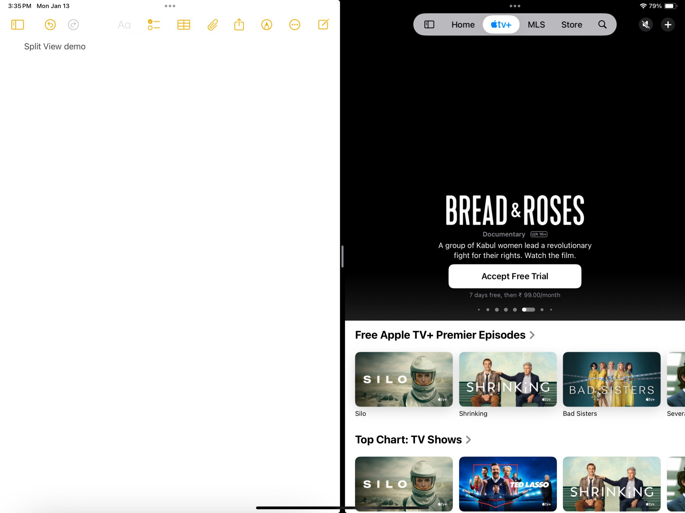The image size is (685, 513).
Task: Insert a checklist in the note
Action: pyautogui.click(x=153, y=25)
